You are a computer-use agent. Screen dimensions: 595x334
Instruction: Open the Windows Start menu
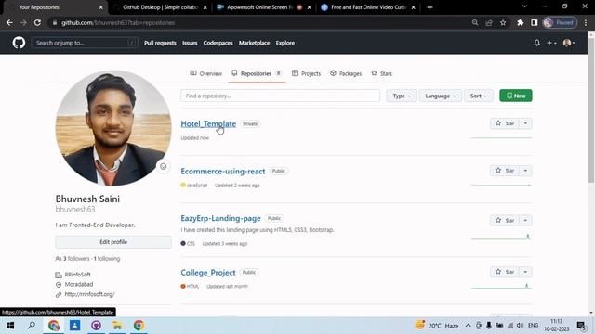(10, 326)
